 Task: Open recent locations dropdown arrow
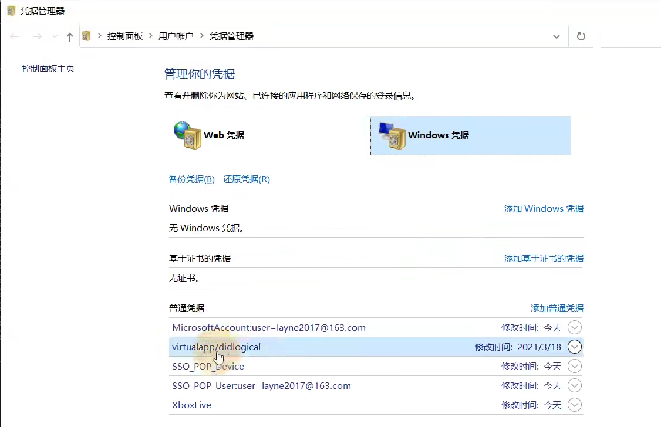[55, 36]
